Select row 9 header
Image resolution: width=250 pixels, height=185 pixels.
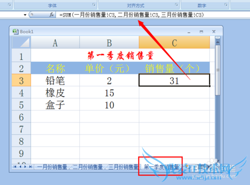click(21, 153)
